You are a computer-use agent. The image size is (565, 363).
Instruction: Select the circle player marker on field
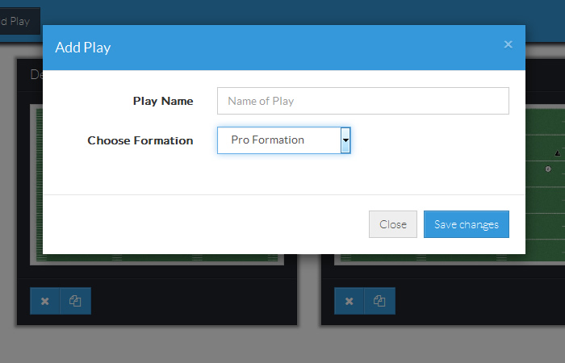(548, 169)
